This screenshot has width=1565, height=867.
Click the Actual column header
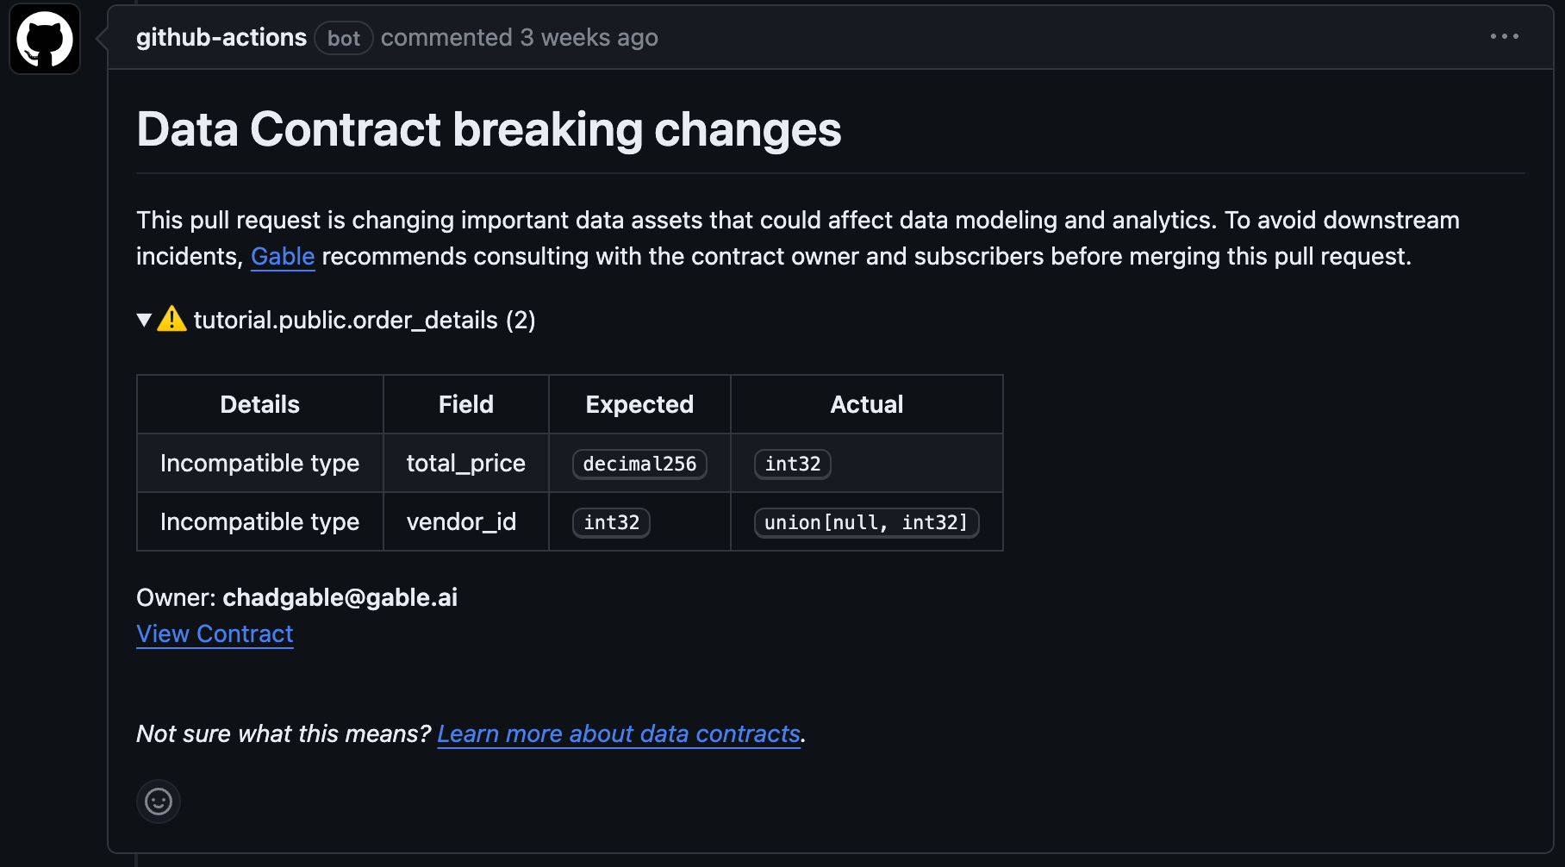(x=866, y=404)
